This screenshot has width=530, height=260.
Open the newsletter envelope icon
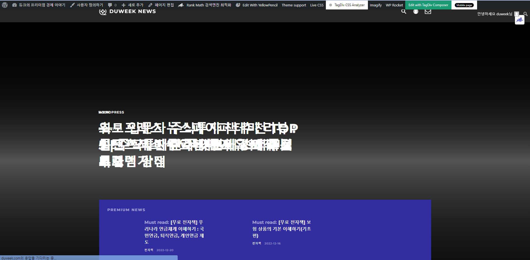[x=428, y=11]
